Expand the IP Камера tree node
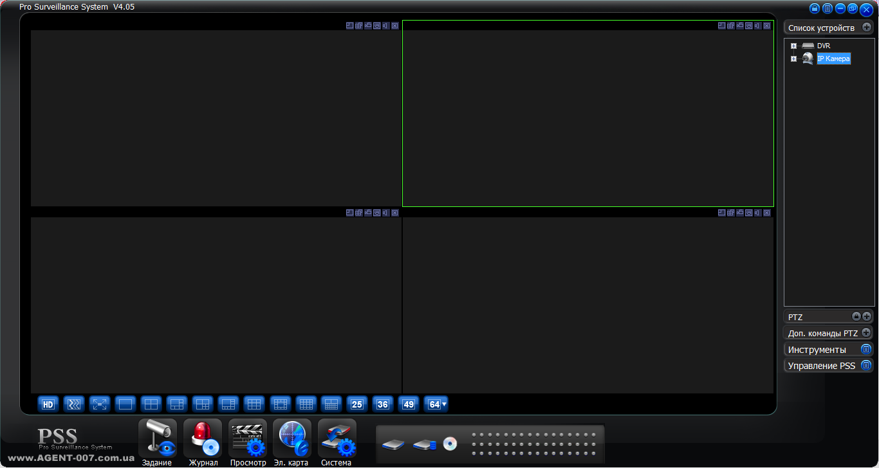This screenshot has height=468, width=879. coord(793,59)
